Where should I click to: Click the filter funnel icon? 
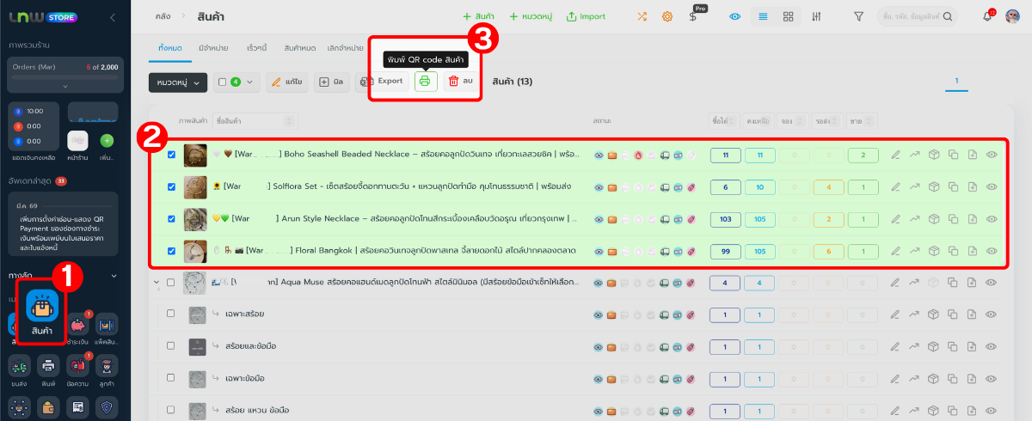tap(858, 16)
